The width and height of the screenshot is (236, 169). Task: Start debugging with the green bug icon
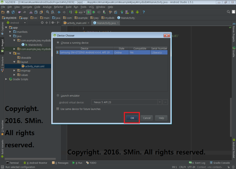[x=94, y=12]
